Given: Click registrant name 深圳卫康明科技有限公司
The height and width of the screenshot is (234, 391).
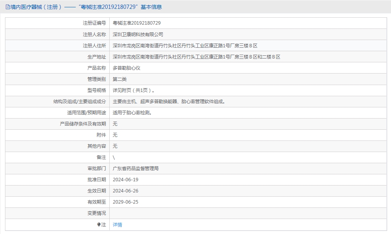Looking at the screenshot, I should point(138,34).
